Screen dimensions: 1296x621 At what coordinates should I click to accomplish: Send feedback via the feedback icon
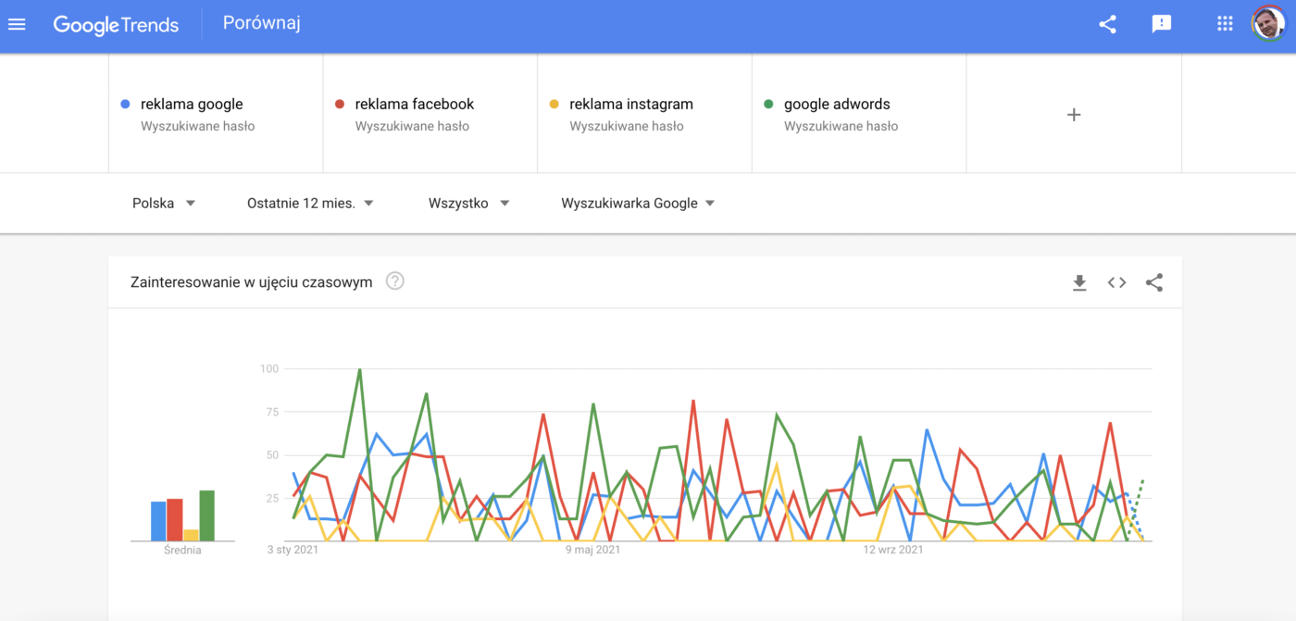click(1162, 24)
